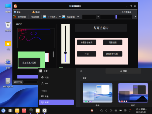Image resolution: width=152 pixels, height=114 pixels.
Task: Expand the 按钮菜单 dropdown arrow
Action: [78, 17]
